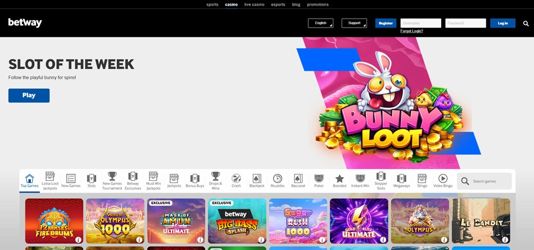Focus the Username field
Image resolution: width=534 pixels, height=250 pixels.
click(420, 23)
